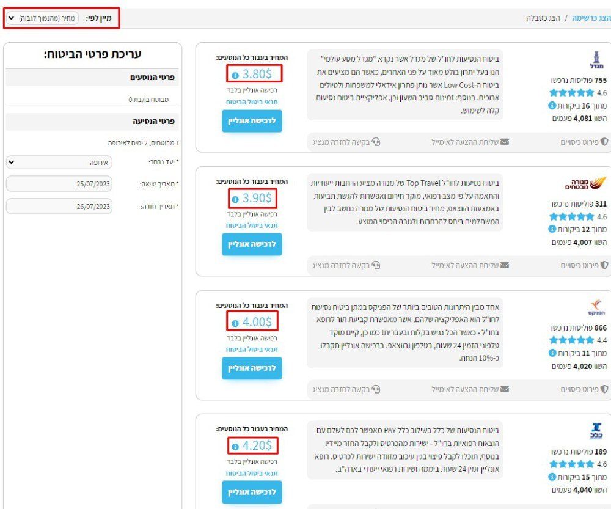Image resolution: width=611 pixels, height=509 pixels.
Task: Click the five-star rating of Menora
Action: [571, 216]
